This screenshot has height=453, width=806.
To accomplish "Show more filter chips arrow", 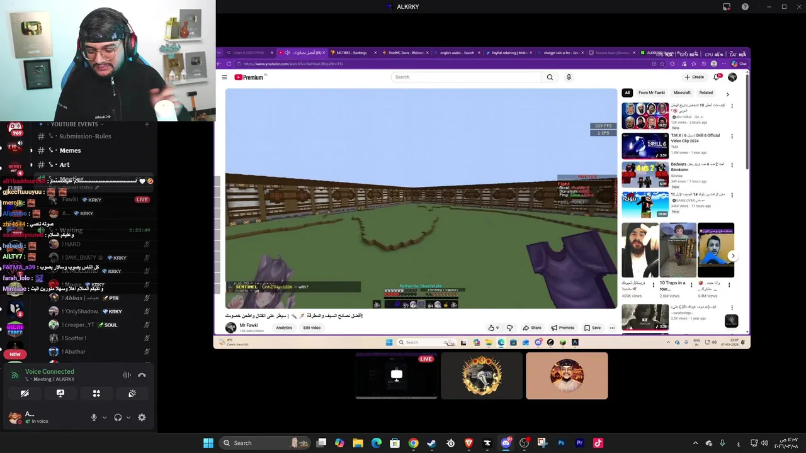I will click(x=728, y=94).
